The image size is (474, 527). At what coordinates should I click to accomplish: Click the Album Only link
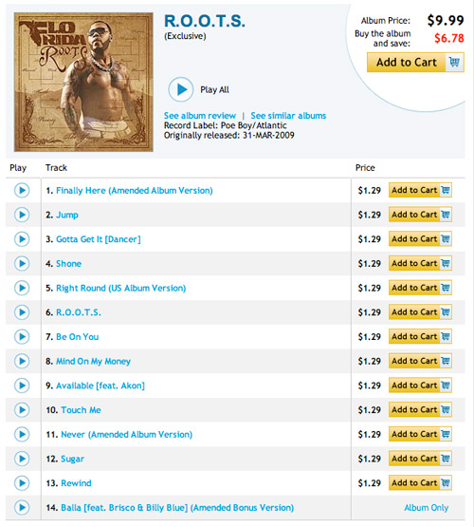click(426, 507)
